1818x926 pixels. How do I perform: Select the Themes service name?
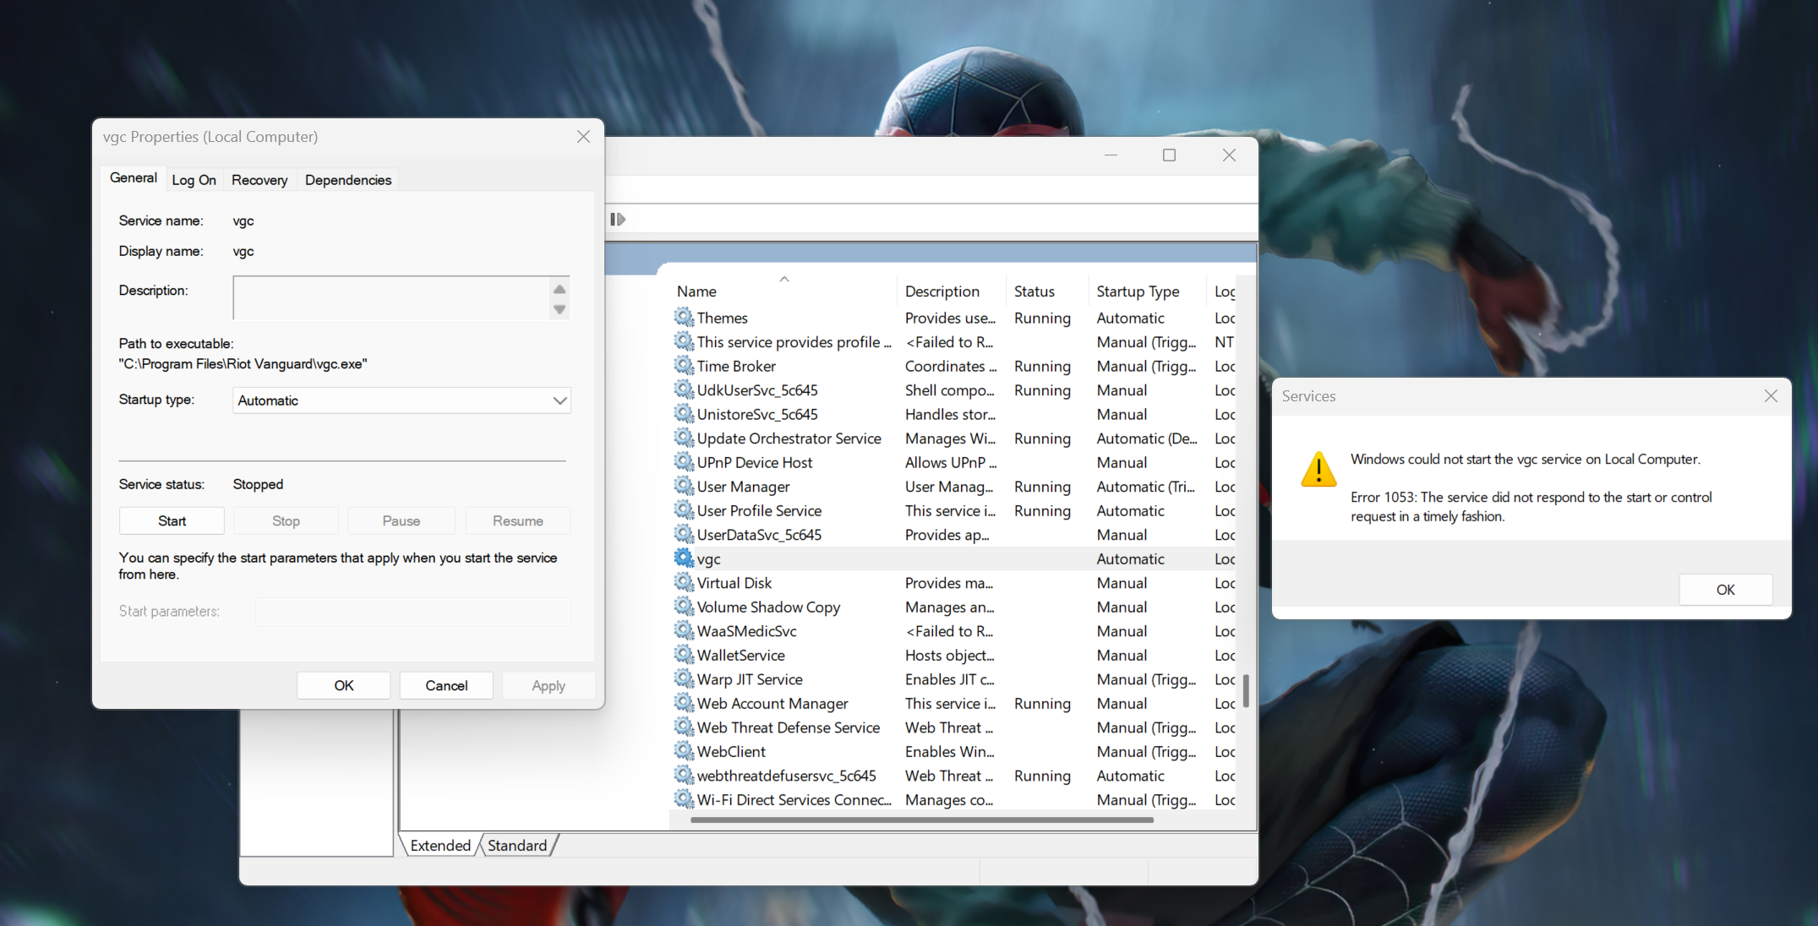[x=722, y=319]
